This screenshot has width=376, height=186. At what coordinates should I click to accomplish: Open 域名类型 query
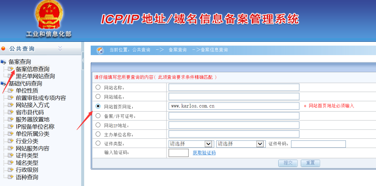27,163
